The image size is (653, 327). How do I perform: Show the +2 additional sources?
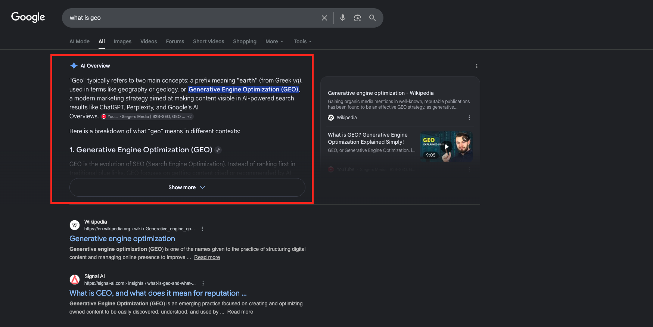189,116
